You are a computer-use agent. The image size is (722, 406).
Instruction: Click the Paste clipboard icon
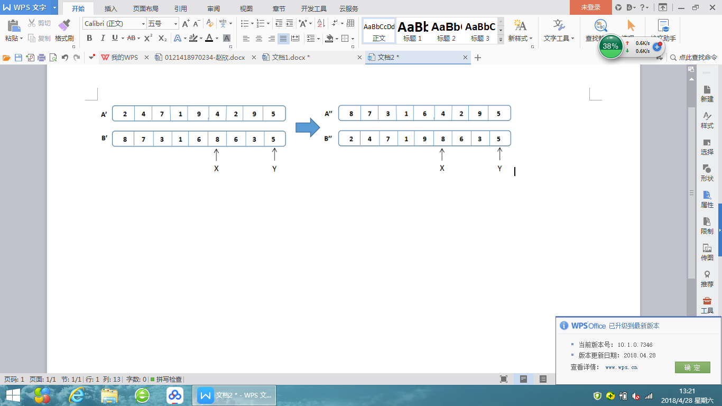point(13,25)
